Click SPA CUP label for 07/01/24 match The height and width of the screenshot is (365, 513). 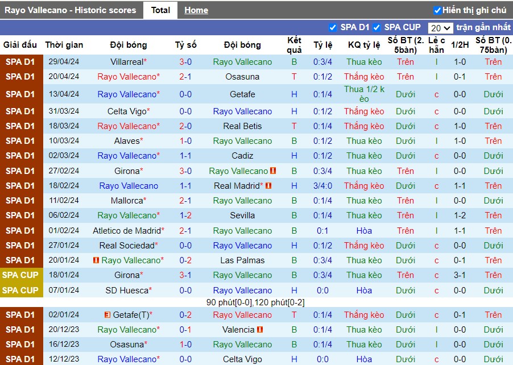20,291
